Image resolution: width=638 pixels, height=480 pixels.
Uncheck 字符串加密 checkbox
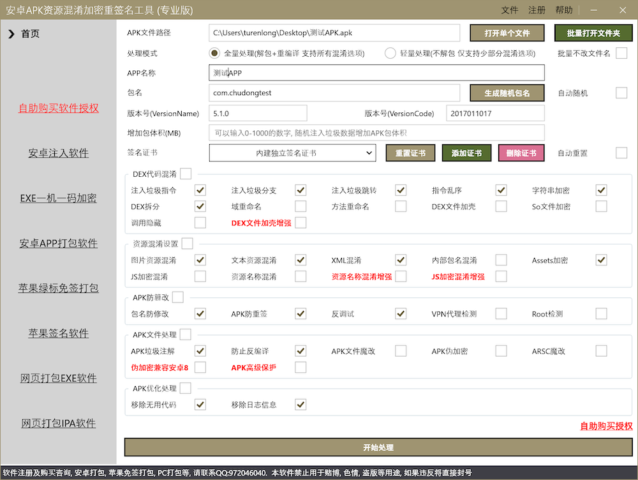click(x=601, y=190)
